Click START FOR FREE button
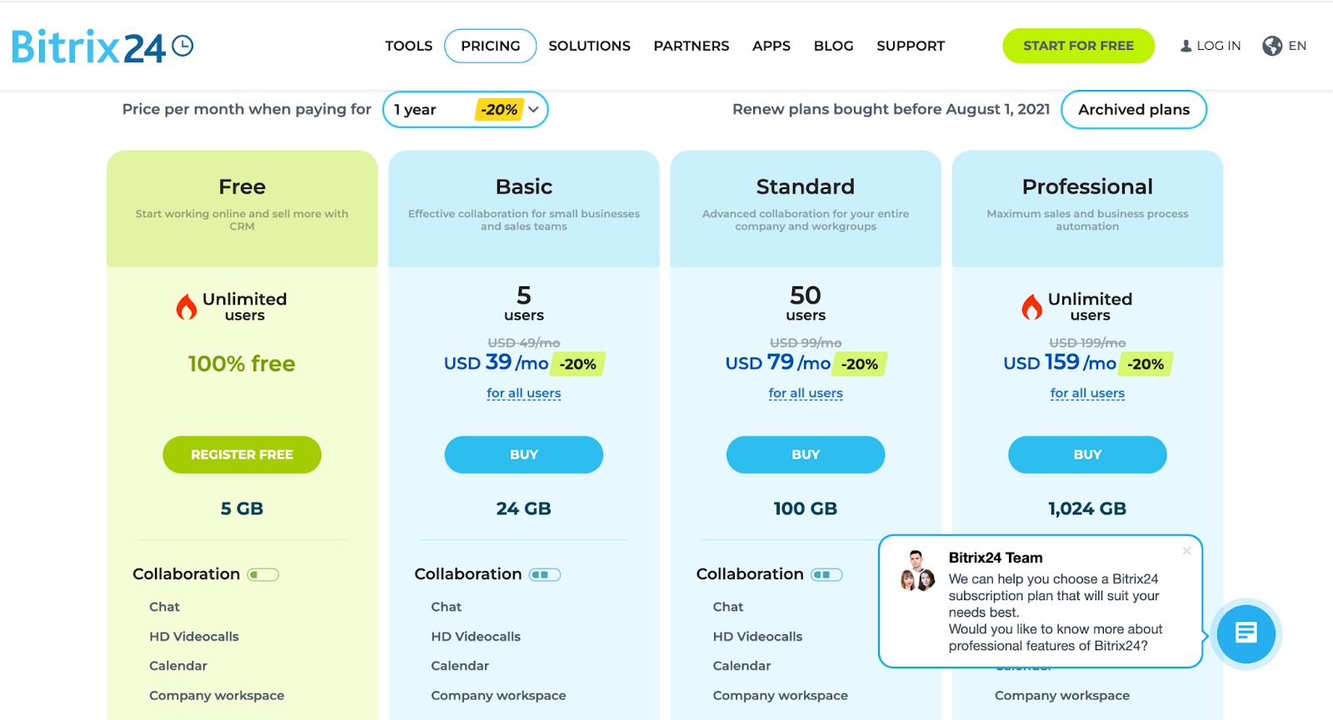 pyautogui.click(x=1078, y=46)
